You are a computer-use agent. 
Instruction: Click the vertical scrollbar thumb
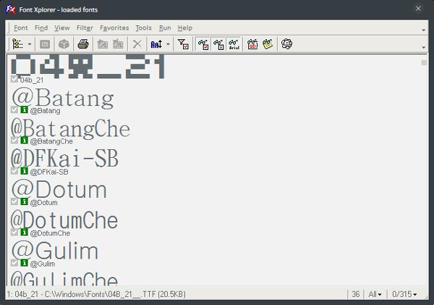pyautogui.click(x=424, y=62)
